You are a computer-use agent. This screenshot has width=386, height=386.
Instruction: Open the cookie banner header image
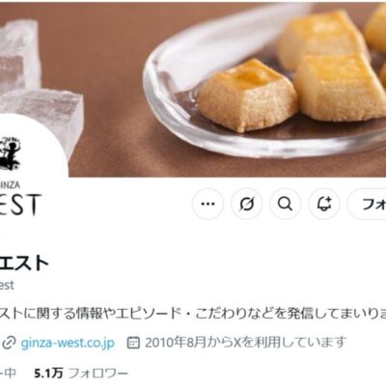click(193, 90)
